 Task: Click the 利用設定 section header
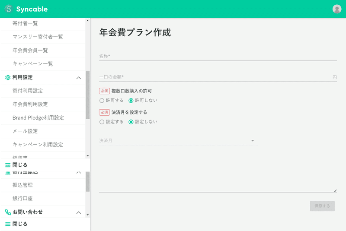(x=43, y=78)
